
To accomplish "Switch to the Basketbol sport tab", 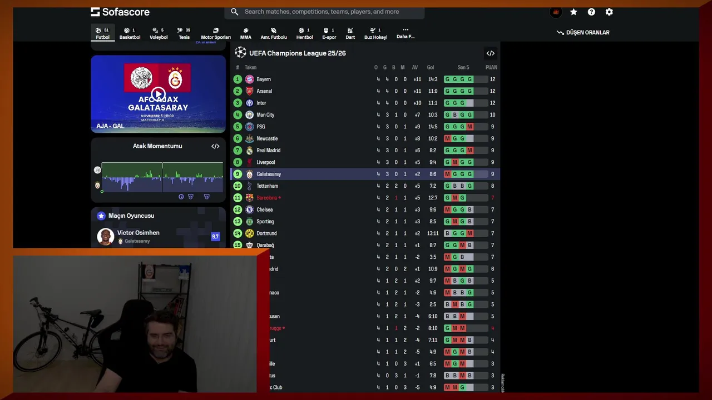I will (130, 33).
